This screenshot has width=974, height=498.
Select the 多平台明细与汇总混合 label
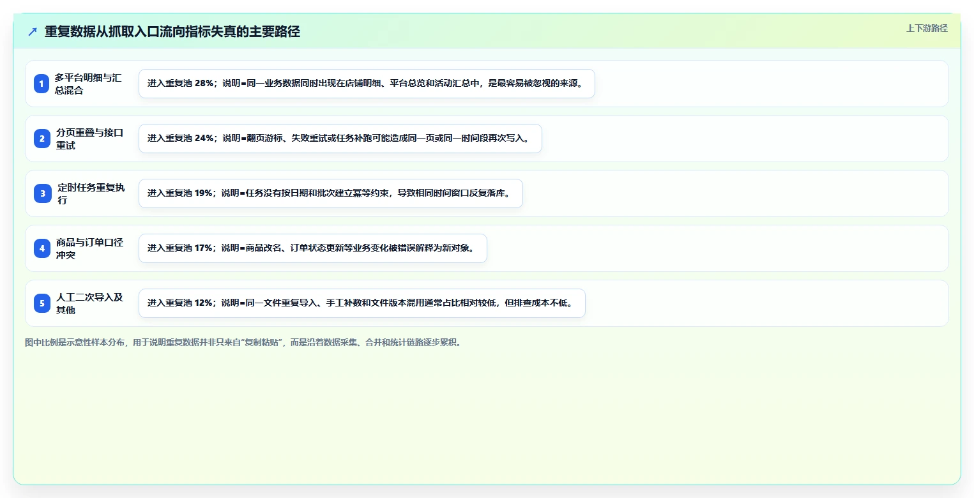[x=88, y=84]
